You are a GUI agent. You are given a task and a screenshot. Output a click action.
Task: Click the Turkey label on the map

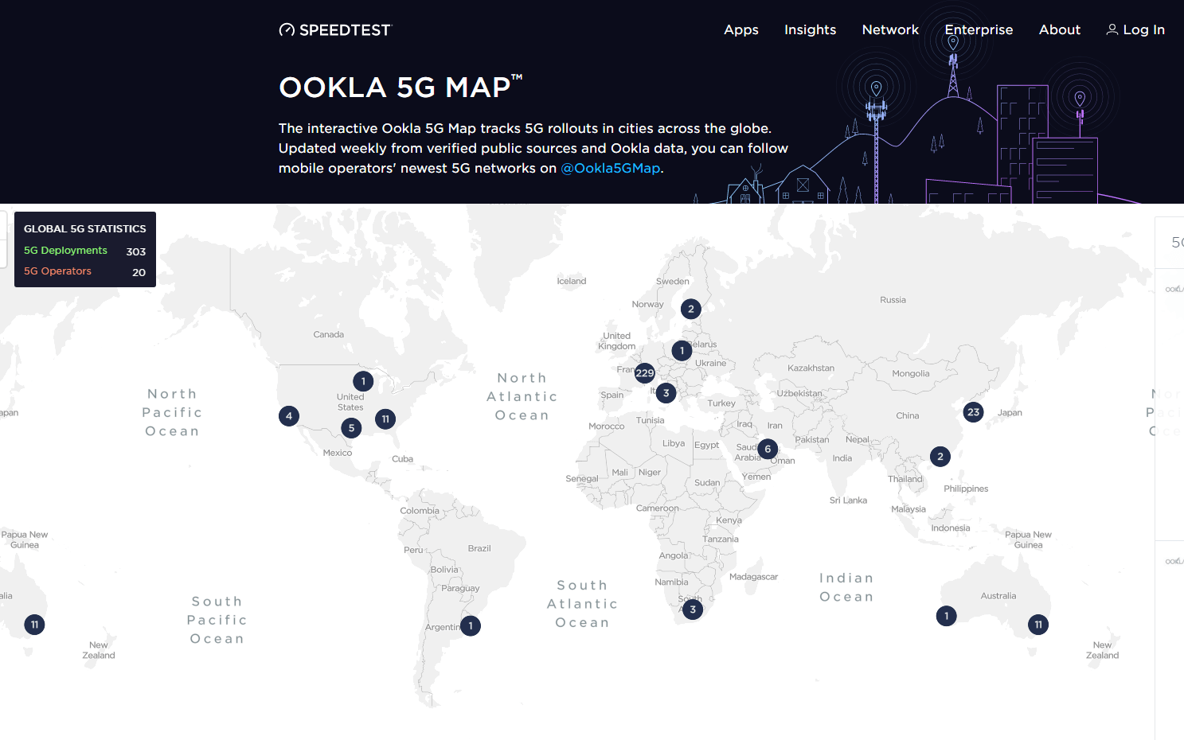tap(721, 403)
